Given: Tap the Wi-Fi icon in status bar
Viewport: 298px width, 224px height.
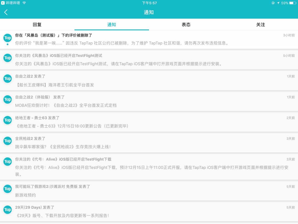Looking at the screenshot, I should pyautogui.click(x=24, y=3).
